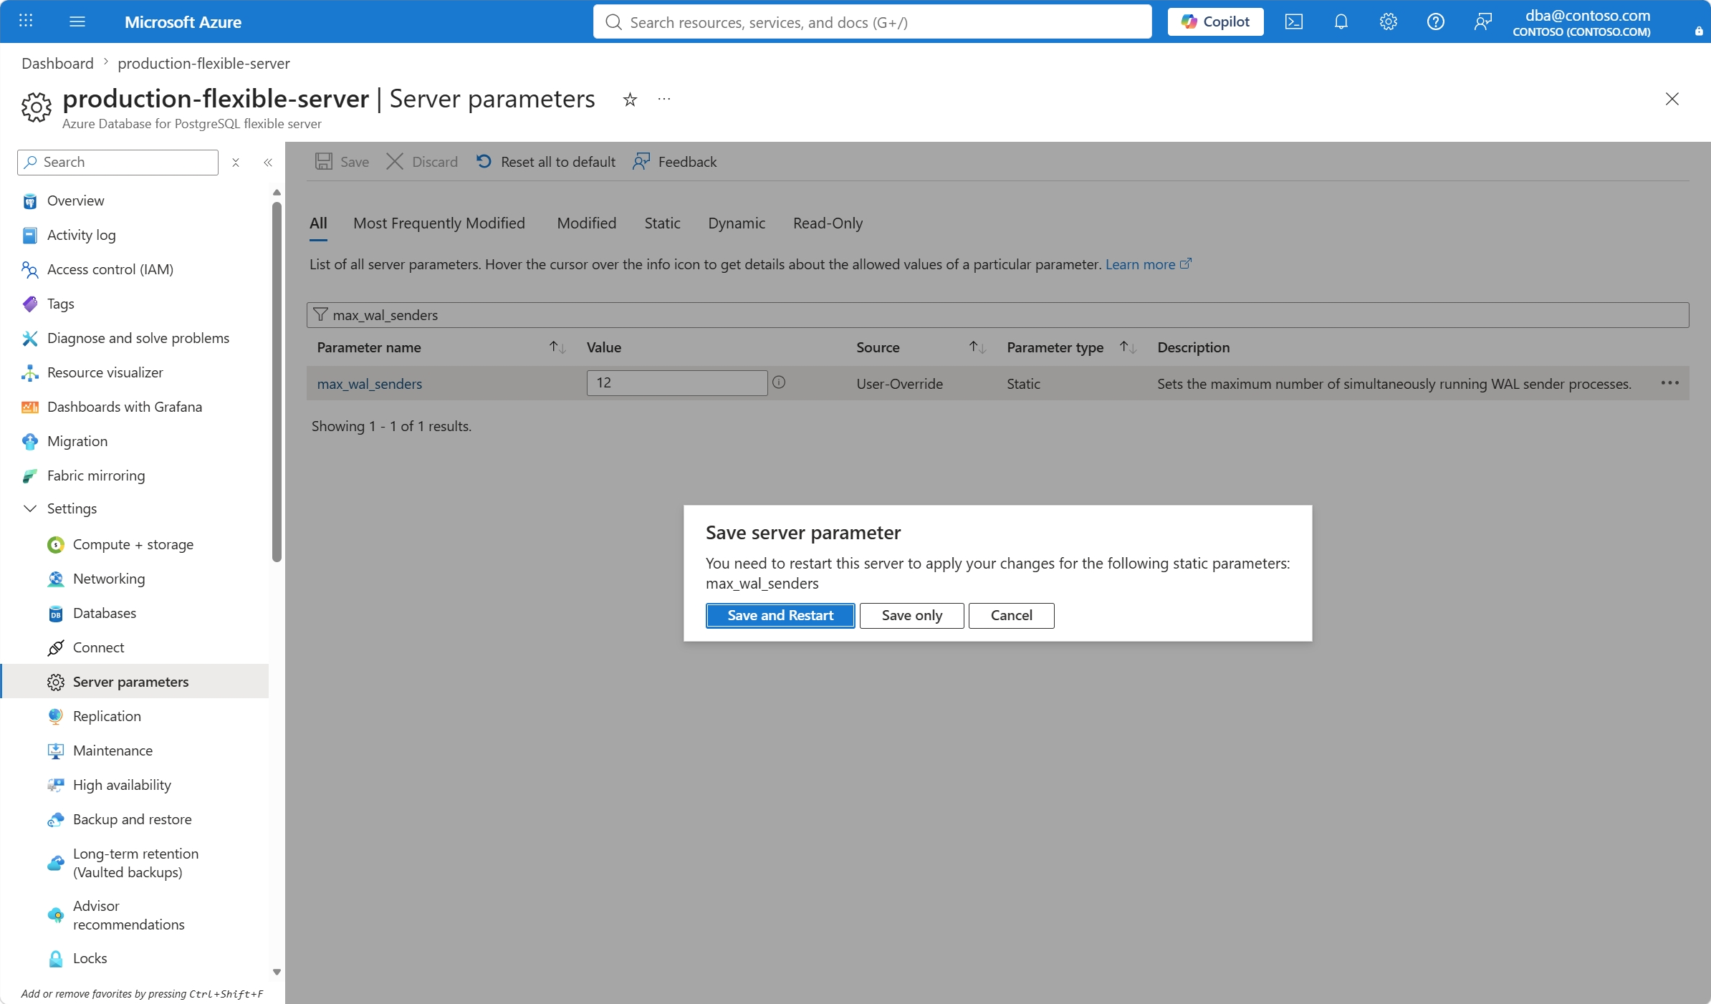
Task: Open the dba@contoso.com account menu
Action: tap(1581, 22)
